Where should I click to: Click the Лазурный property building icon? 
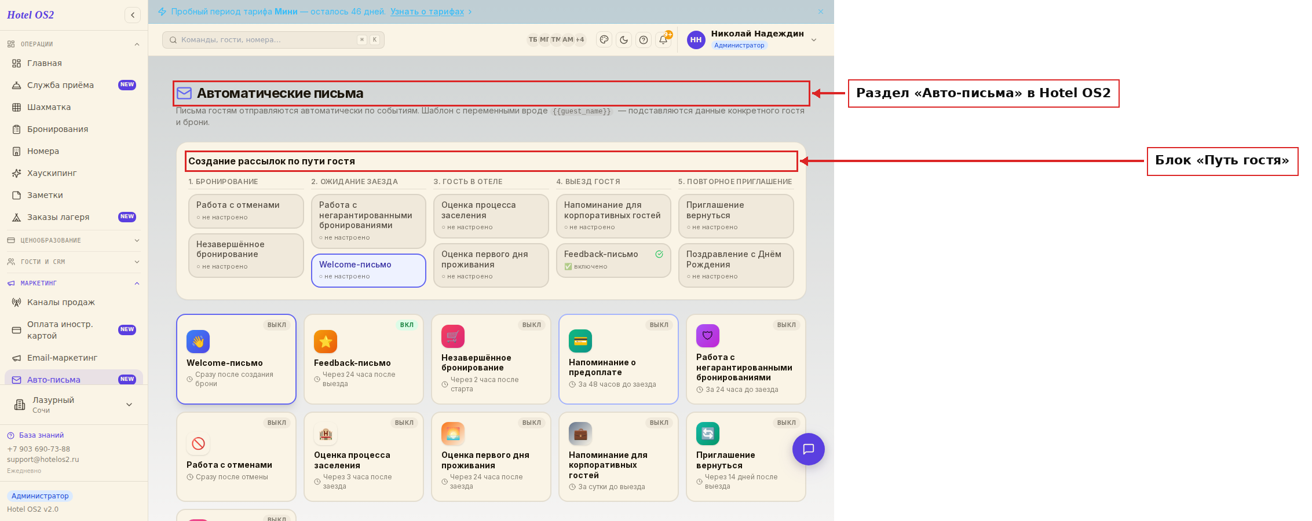[x=20, y=405]
